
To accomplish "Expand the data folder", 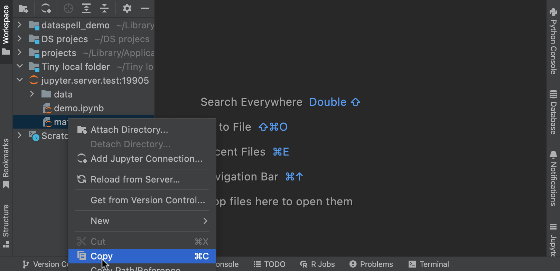I will pyautogui.click(x=32, y=94).
